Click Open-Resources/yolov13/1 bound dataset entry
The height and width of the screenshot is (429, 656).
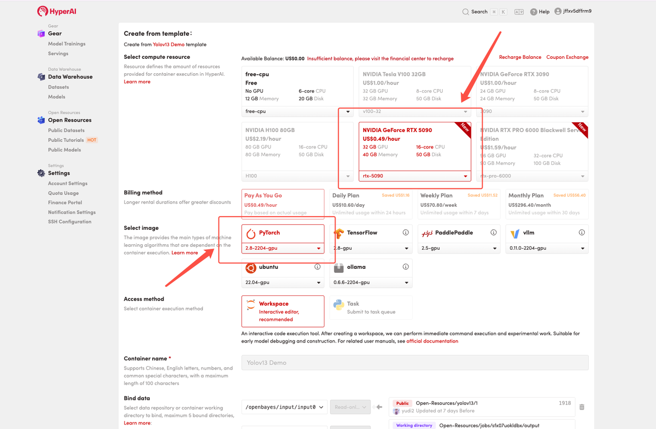tap(482, 407)
